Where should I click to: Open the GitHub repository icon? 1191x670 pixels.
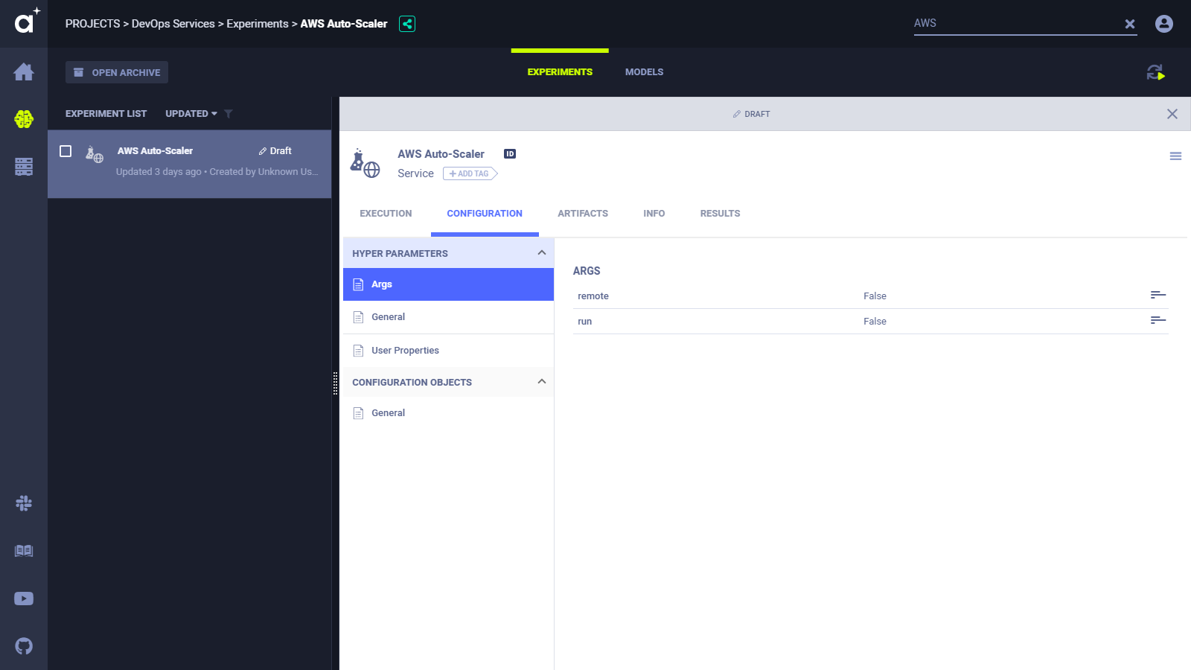(24, 646)
